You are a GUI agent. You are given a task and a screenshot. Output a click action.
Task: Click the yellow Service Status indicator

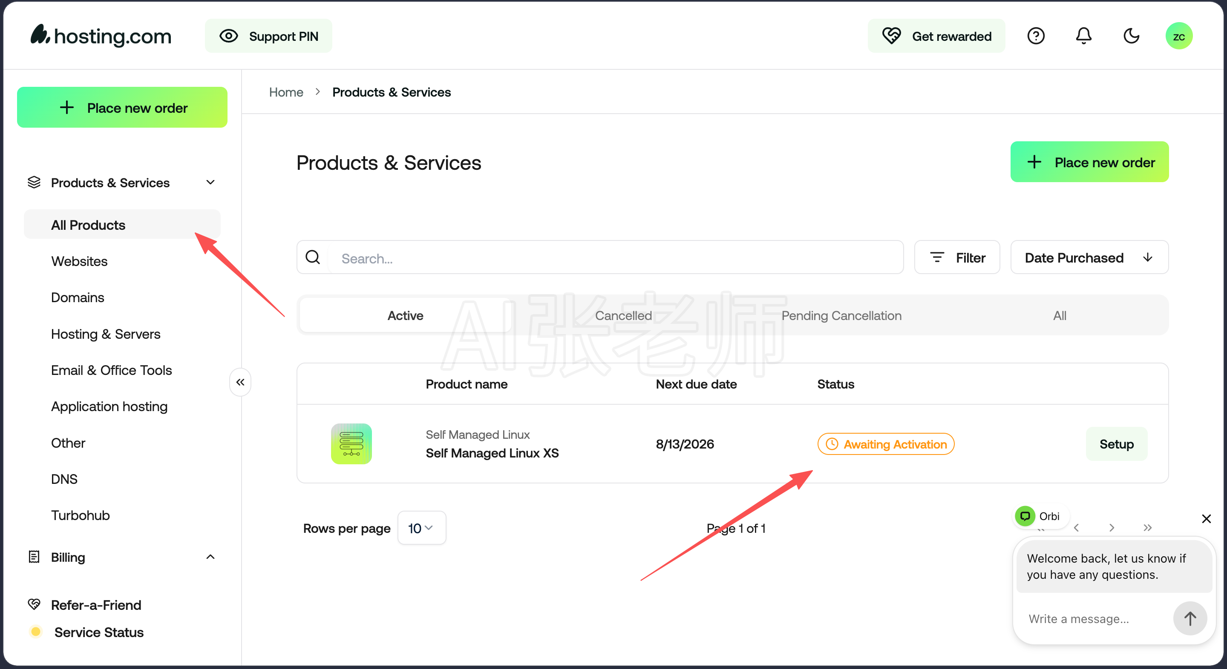(35, 632)
